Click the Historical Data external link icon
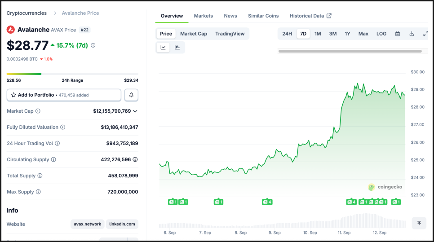The image size is (434, 242). point(329,16)
